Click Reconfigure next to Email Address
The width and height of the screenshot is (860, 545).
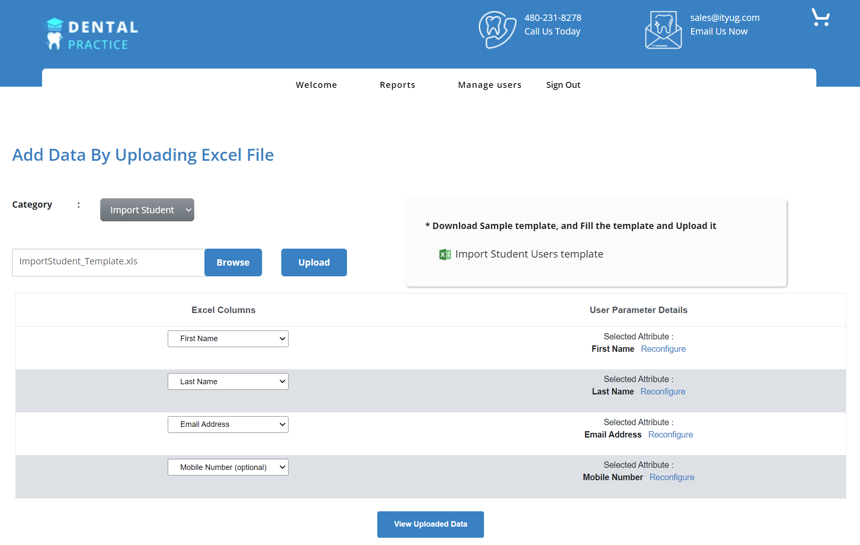coord(670,435)
